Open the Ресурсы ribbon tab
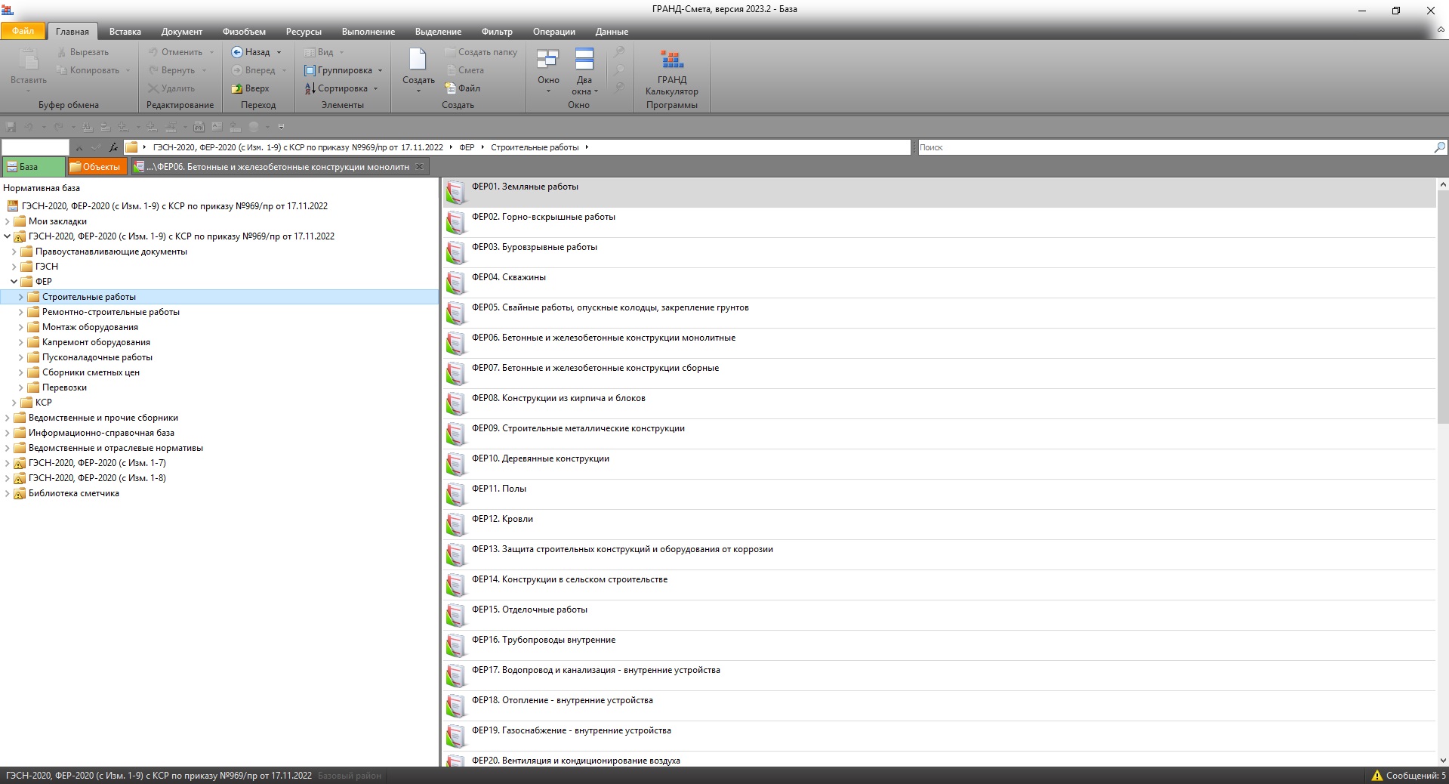The height and width of the screenshot is (784, 1449). [304, 32]
